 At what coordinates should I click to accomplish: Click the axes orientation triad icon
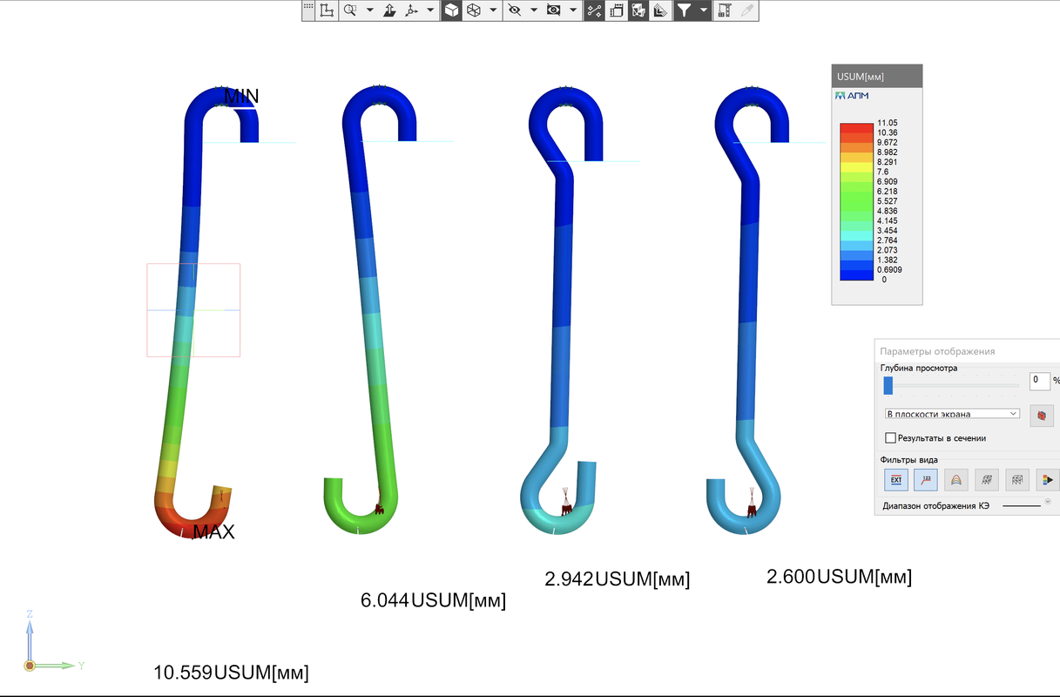pos(411,10)
